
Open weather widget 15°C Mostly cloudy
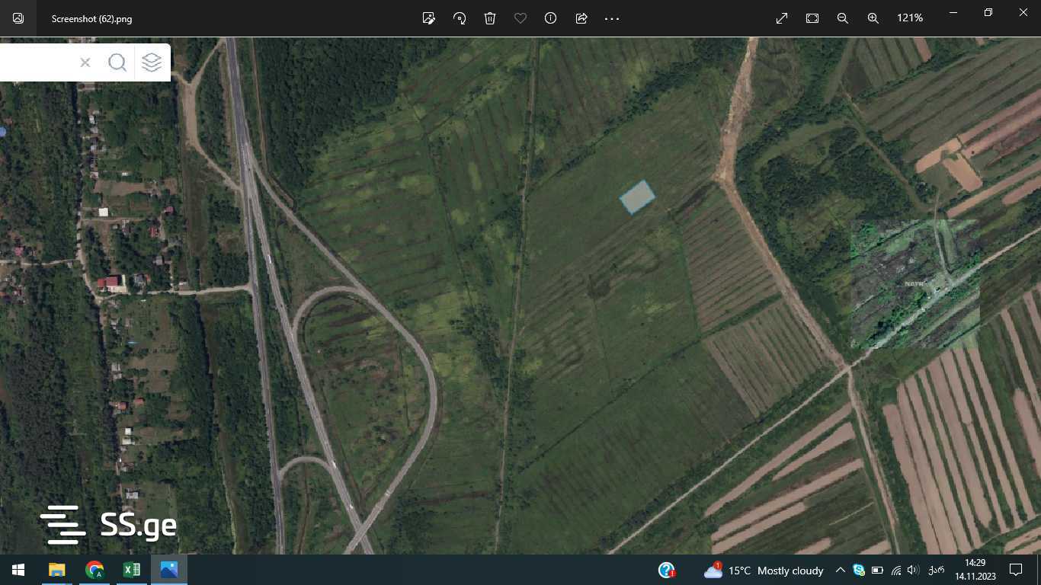pyautogui.click(x=764, y=570)
